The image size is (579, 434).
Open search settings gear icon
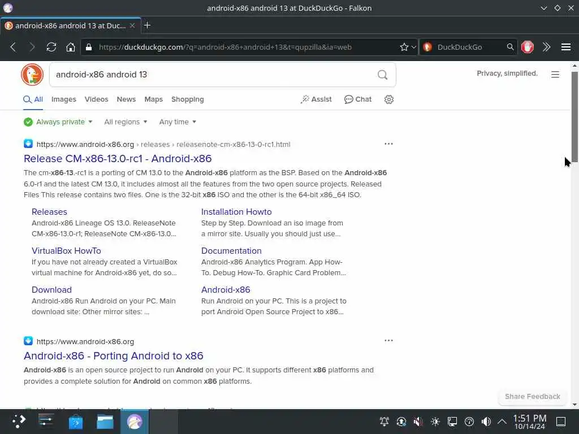389,99
